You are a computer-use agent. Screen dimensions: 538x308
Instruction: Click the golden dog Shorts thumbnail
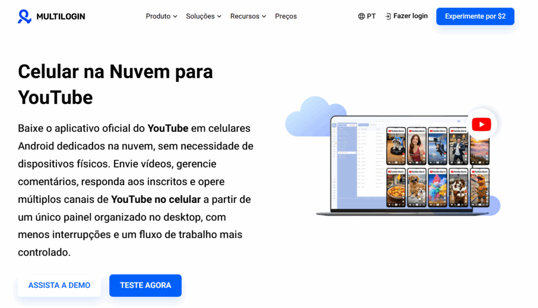(417, 188)
